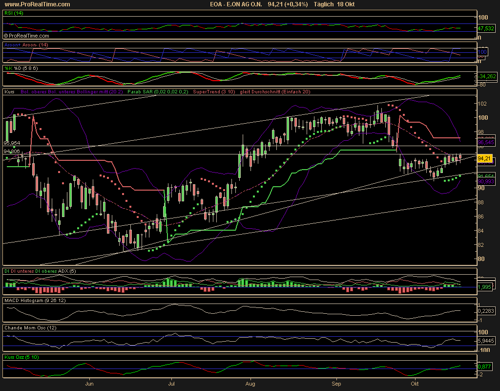Click the purple 90,993 lower Bollinger value
The width and height of the screenshot is (500, 391).
click(486, 181)
